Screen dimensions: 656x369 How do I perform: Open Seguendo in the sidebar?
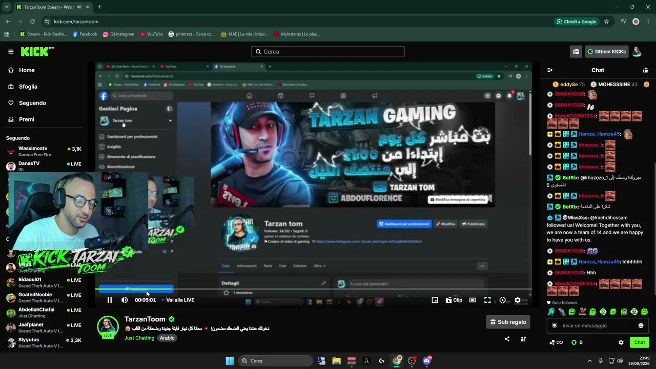(32, 103)
